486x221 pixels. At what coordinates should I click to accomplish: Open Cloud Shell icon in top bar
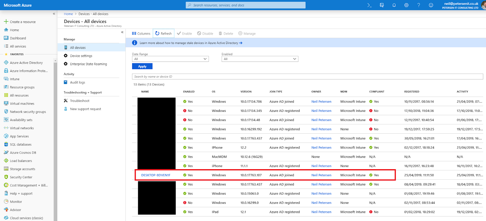369,5
